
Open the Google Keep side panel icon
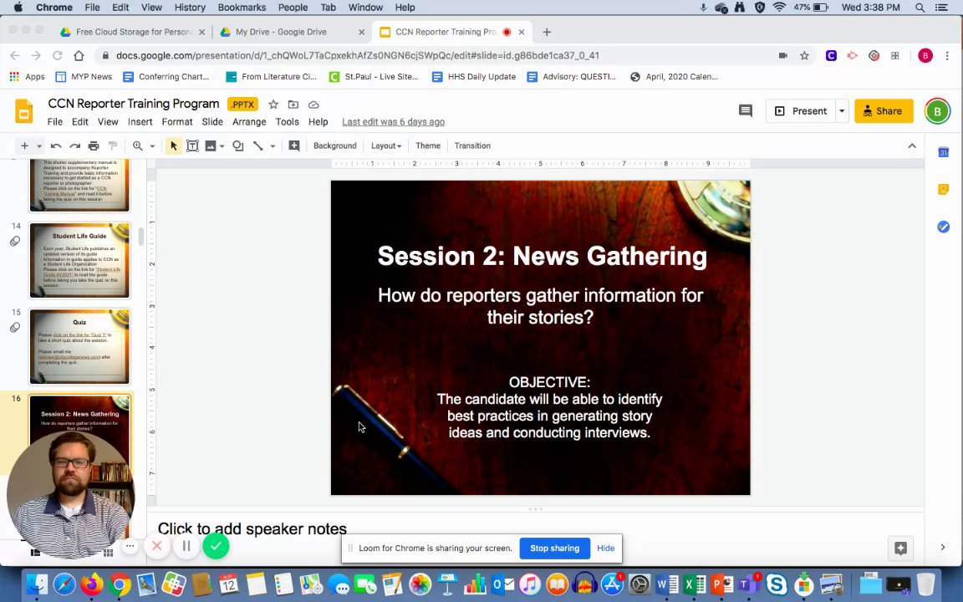pyautogui.click(x=943, y=189)
